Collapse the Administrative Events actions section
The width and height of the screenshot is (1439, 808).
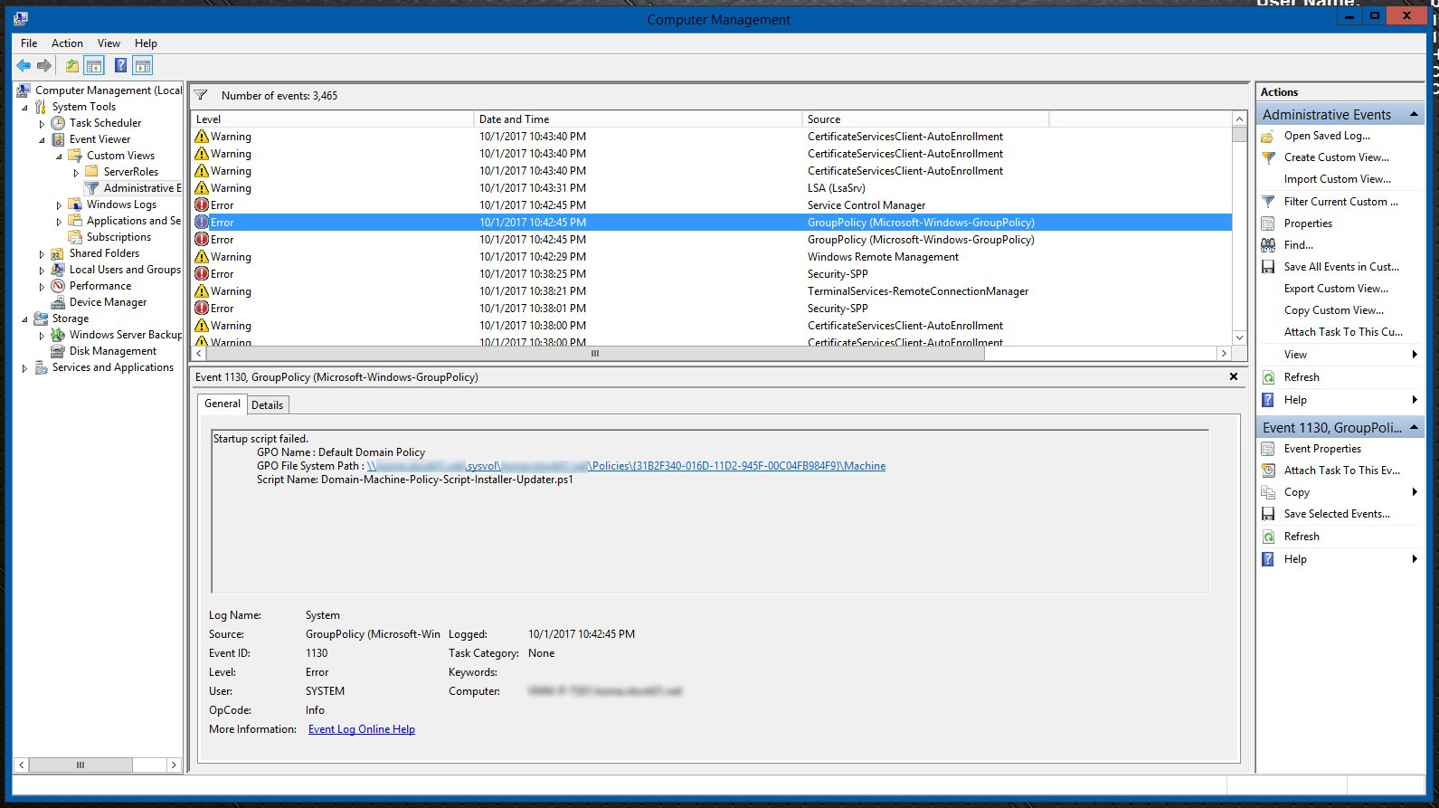pos(1413,115)
